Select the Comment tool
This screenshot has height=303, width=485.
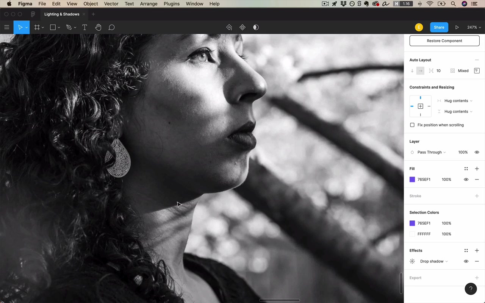[x=111, y=27]
